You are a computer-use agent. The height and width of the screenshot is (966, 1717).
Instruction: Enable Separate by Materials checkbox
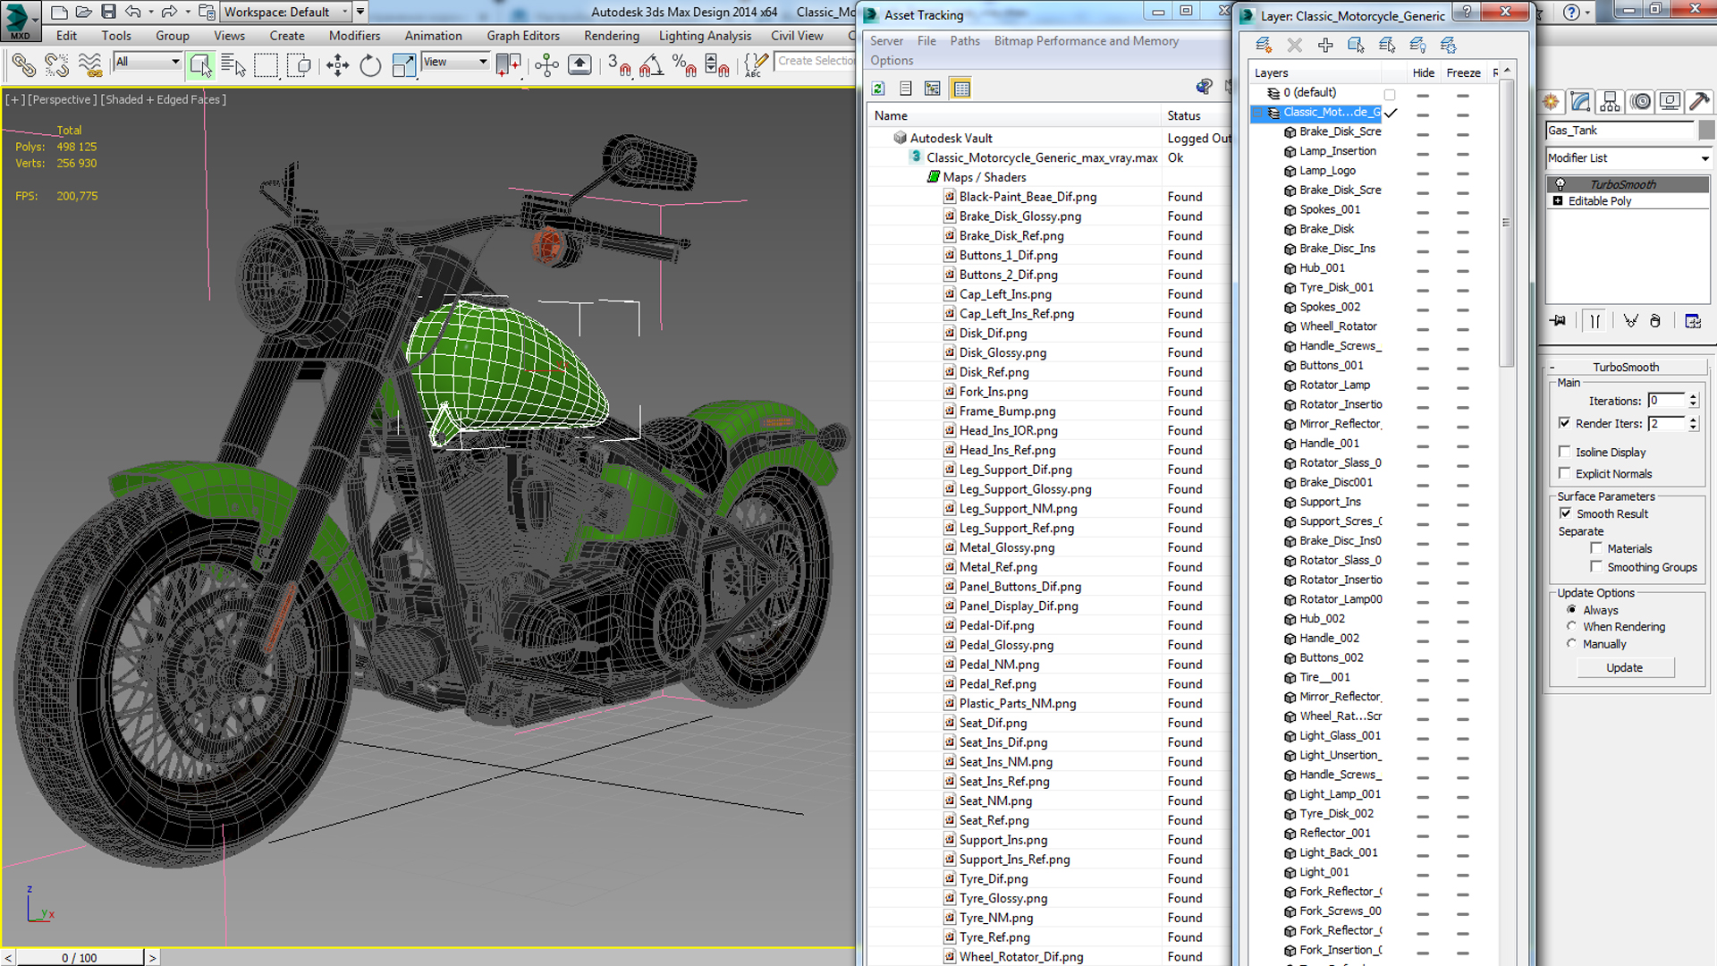[x=1596, y=548]
